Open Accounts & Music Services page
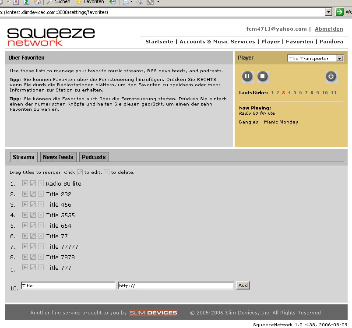The width and height of the screenshot is (352, 328). [x=217, y=42]
